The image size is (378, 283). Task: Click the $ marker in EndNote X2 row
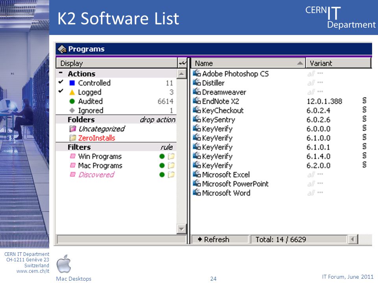pyautogui.click(x=365, y=101)
